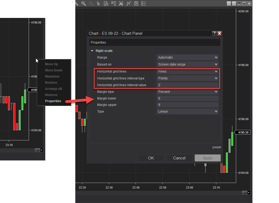
Task: Click the second gray link button in title bar
Action: (x=234, y=3)
